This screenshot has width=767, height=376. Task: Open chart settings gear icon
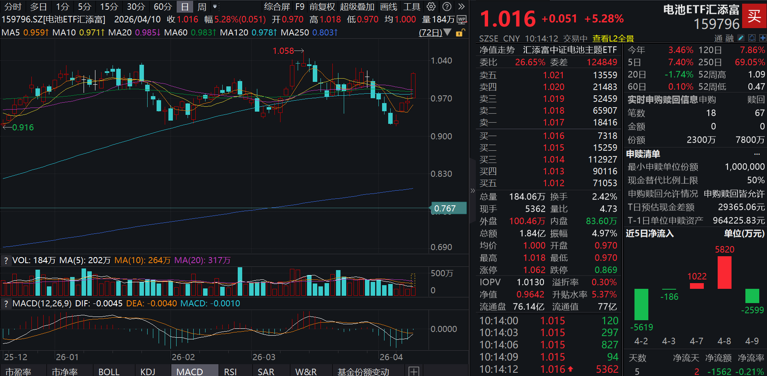[431, 7]
